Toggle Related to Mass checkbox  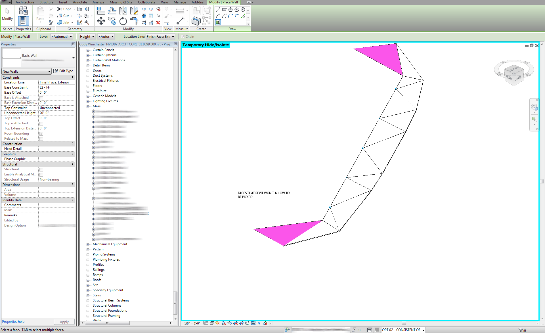[41, 139]
